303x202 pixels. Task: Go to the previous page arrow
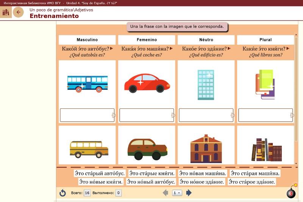pyautogui.click(x=165, y=193)
